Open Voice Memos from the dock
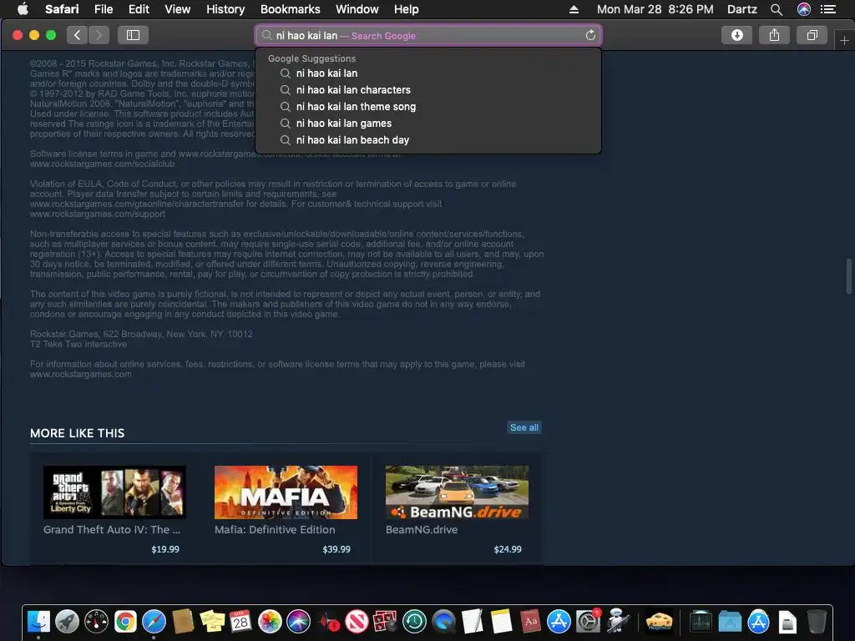The height and width of the screenshot is (641, 855). [x=328, y=621]
